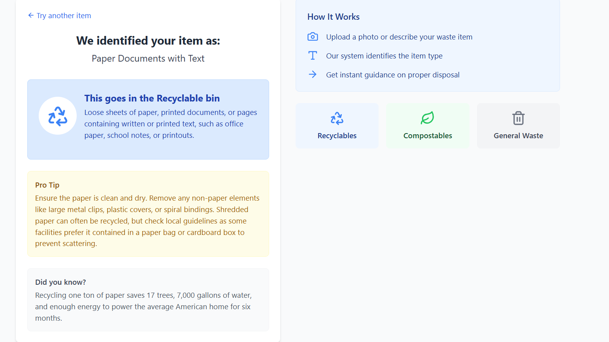
Task: Click the text T icon in How It Works
Action: tap(313, 56)
